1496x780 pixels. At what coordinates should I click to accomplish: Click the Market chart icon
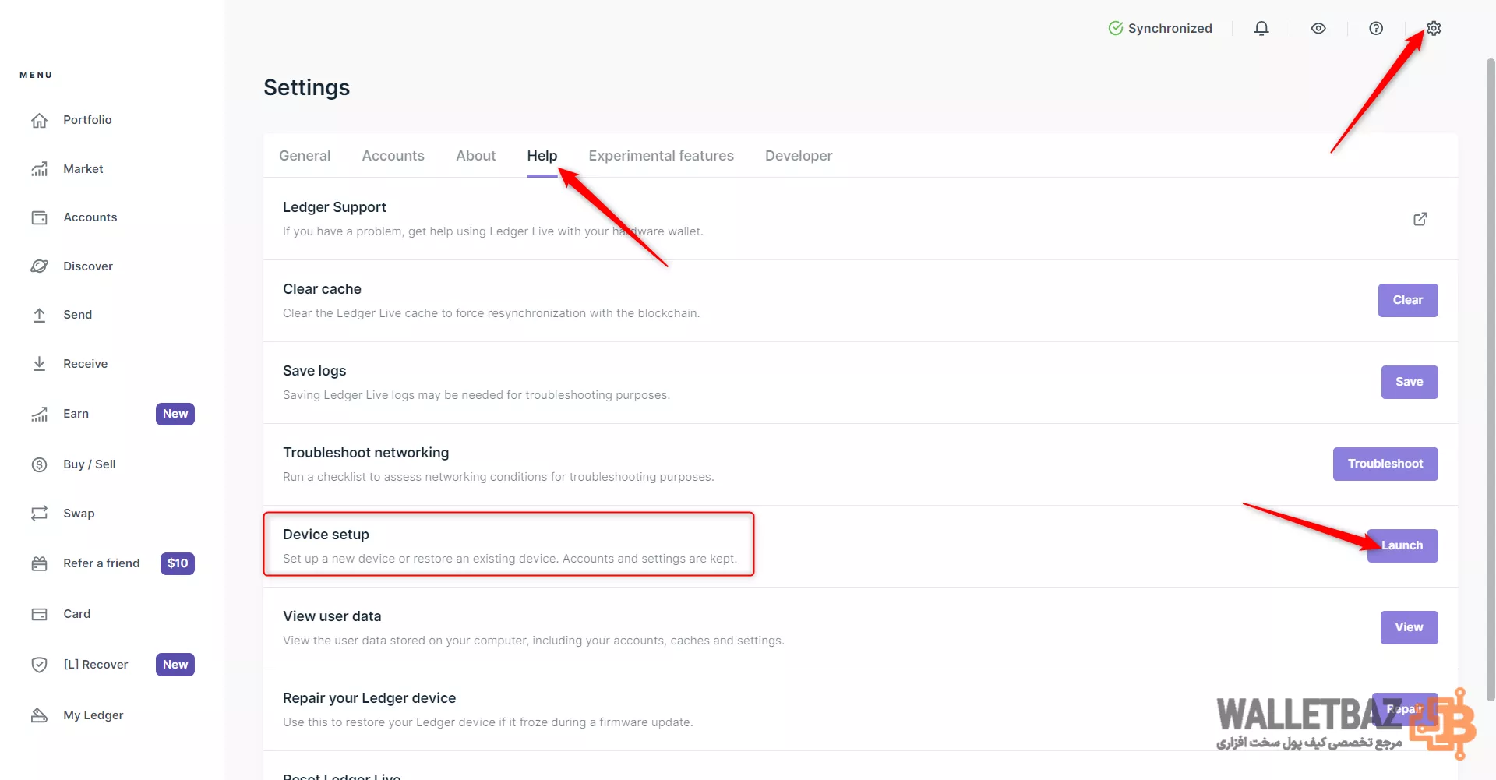[x=40, y=169]
